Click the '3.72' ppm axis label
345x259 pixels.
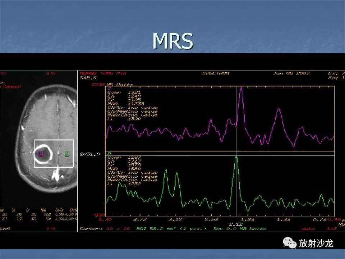(x=140, y=219)
